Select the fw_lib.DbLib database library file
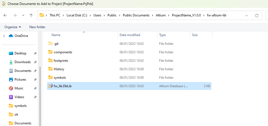The height and width of the screenshot is (126, 268). click(x=129, y=86)
